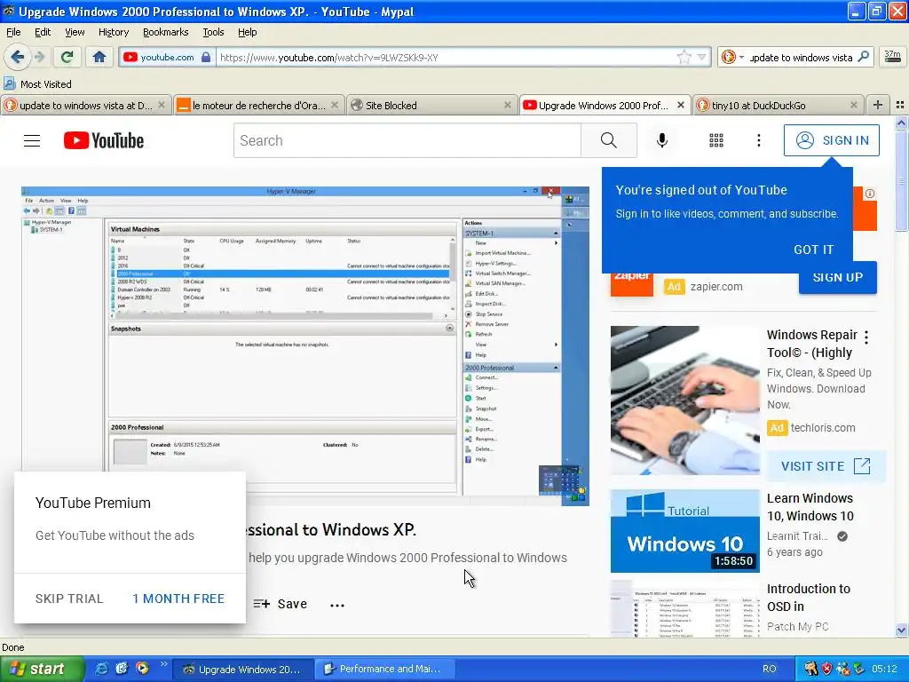The height and width of the screenshot is (682, 909).
Task: Click the video player showing Hyper-V Manager
Action: 305,345
